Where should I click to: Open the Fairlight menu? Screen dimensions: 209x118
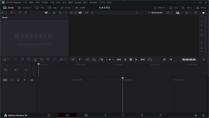[x=93, y=2]
